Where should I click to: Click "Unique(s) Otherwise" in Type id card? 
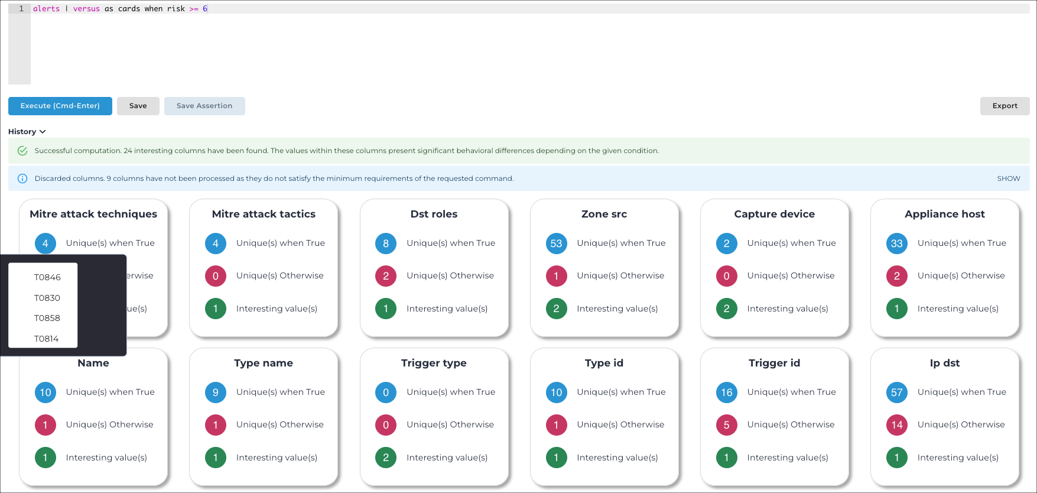coord(620,424)
